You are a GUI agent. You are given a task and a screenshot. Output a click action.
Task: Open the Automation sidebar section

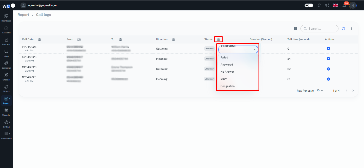[x=6, y=136]
